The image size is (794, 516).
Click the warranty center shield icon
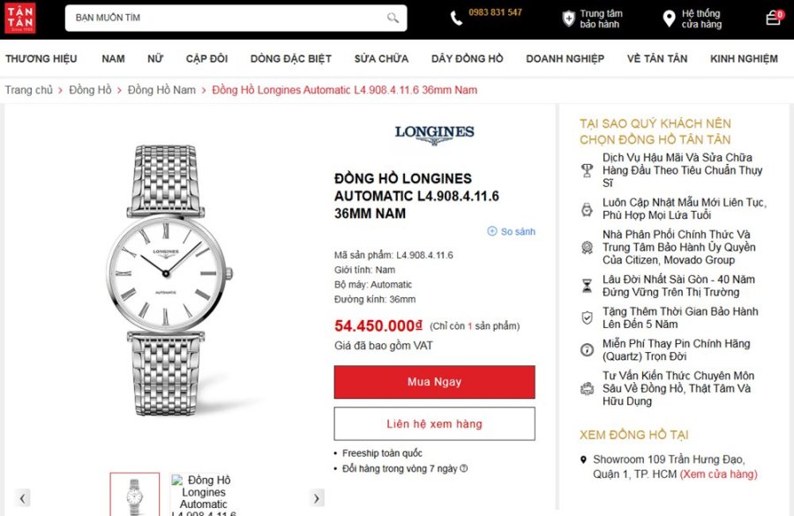pyautogui.click(x=569, y=19)
